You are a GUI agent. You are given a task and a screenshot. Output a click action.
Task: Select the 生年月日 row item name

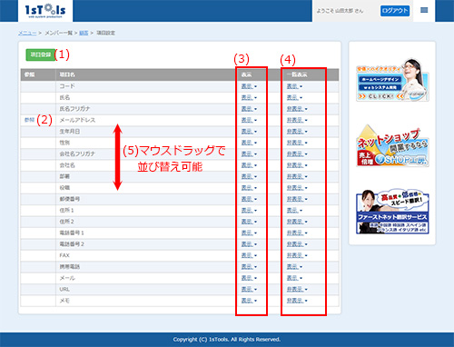point(70,132)
